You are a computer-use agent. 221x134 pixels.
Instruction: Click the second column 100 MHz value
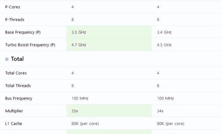click(x=165, y=98)
